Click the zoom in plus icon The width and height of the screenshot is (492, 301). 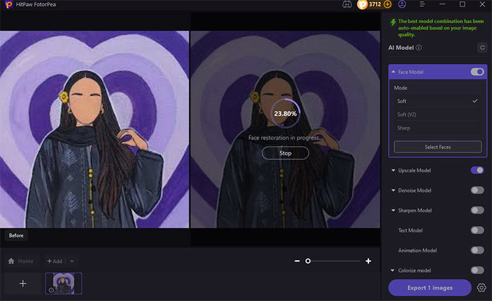coord(368,261)
